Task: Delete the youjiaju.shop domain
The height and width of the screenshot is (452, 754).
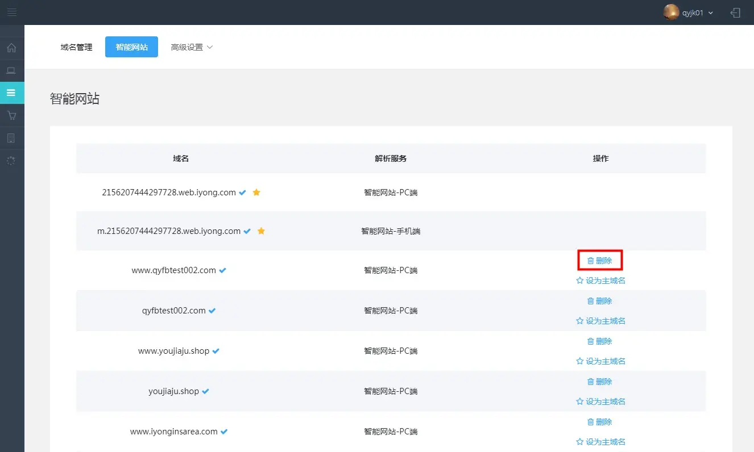Action: coord(600,382)
